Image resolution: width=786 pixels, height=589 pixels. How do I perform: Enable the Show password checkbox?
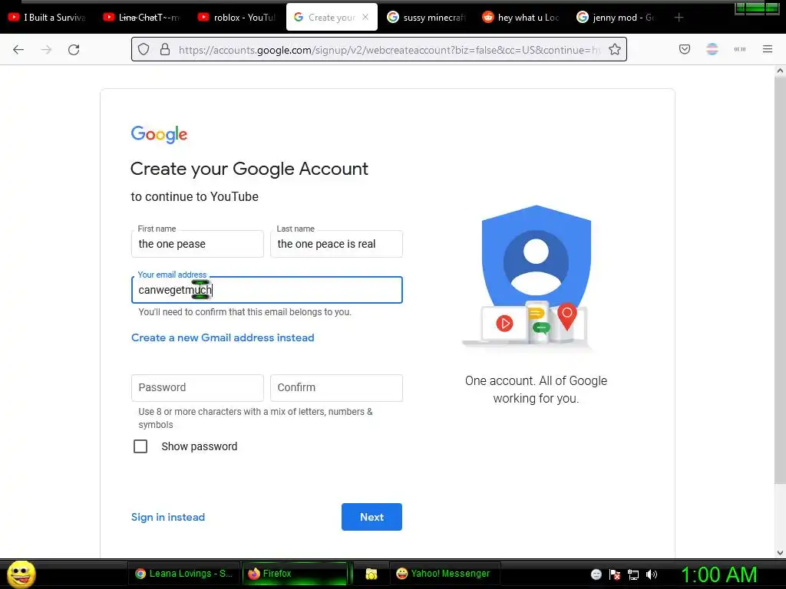click(140, 446)
